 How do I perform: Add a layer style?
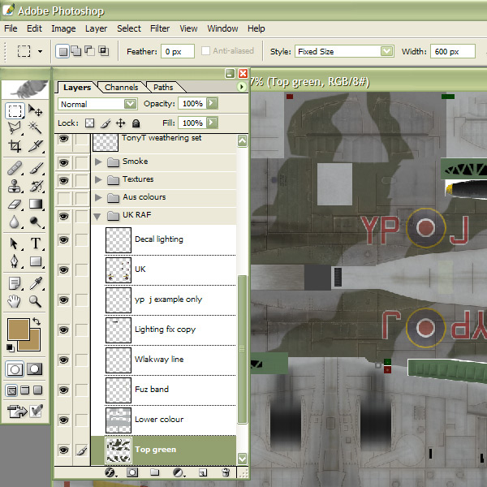(110, 472)
